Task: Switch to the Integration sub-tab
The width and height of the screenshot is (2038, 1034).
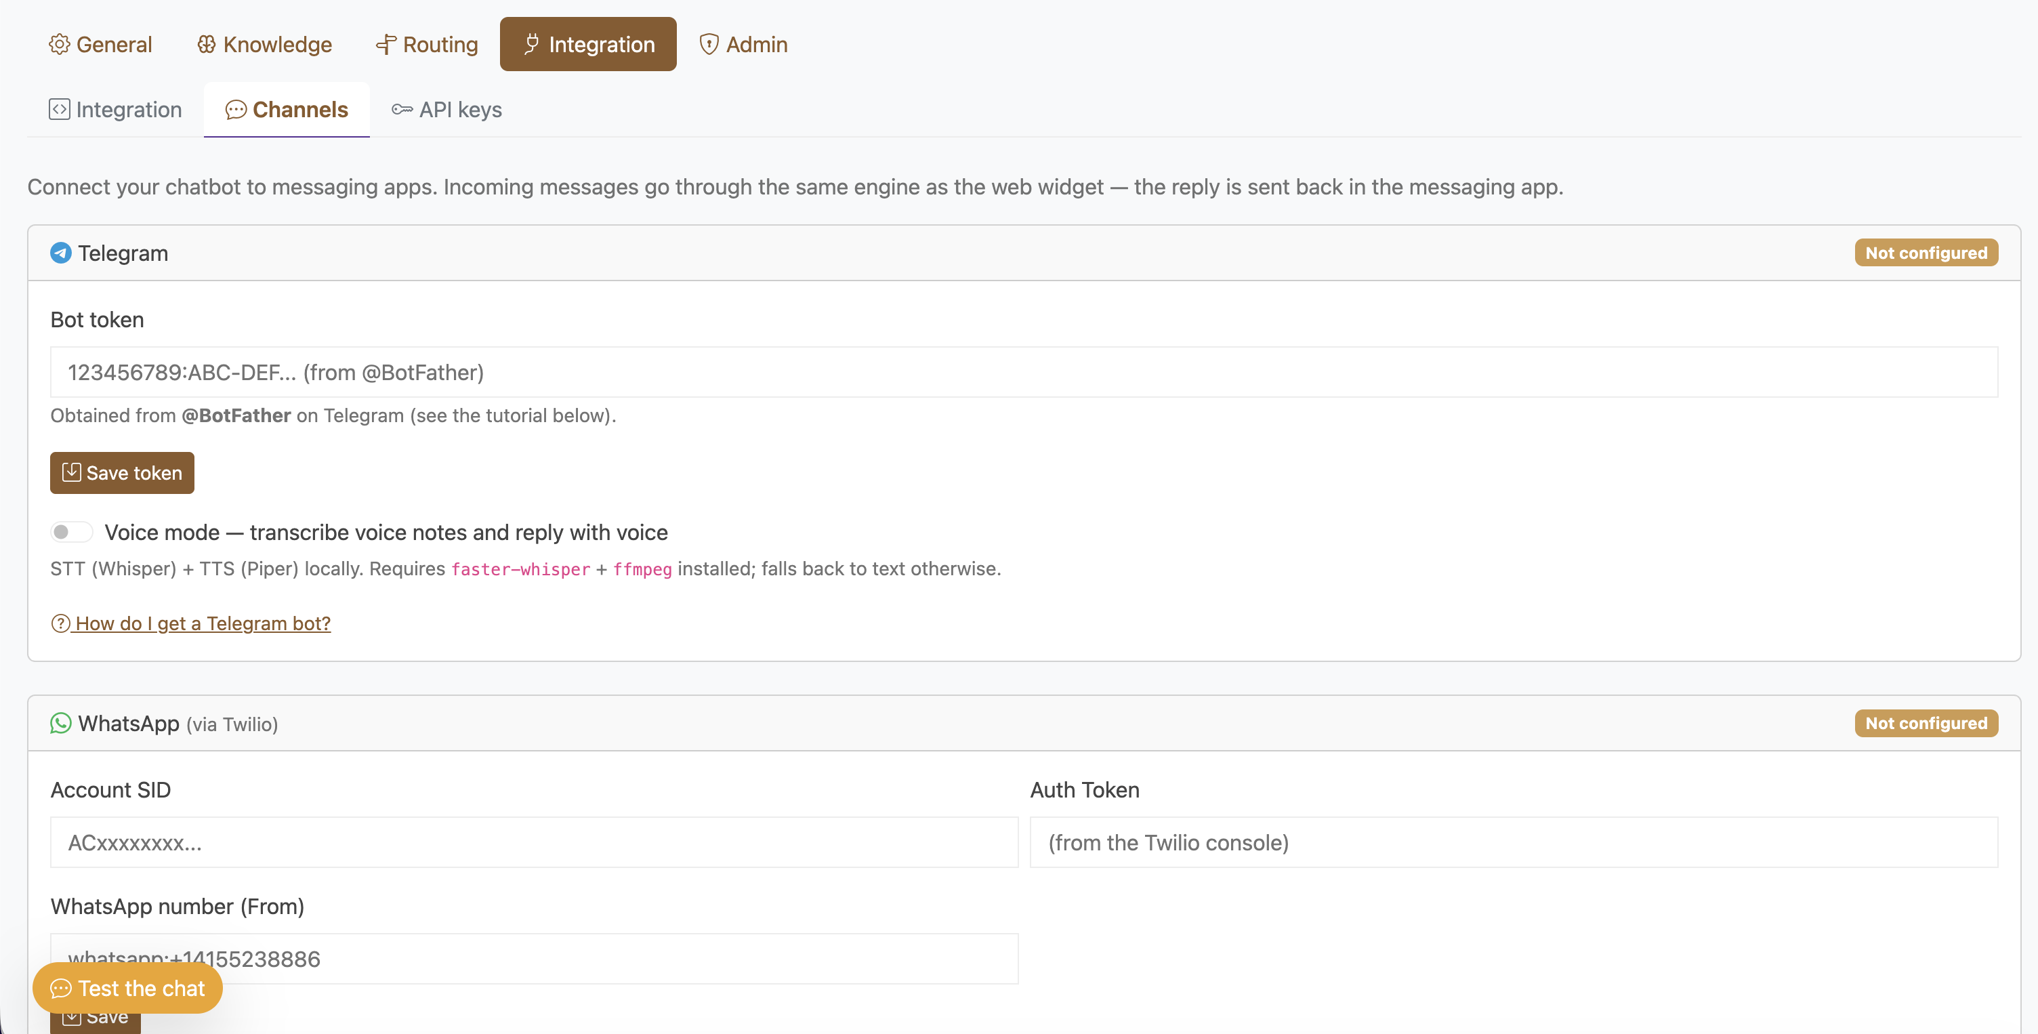Action: (115, 110)
